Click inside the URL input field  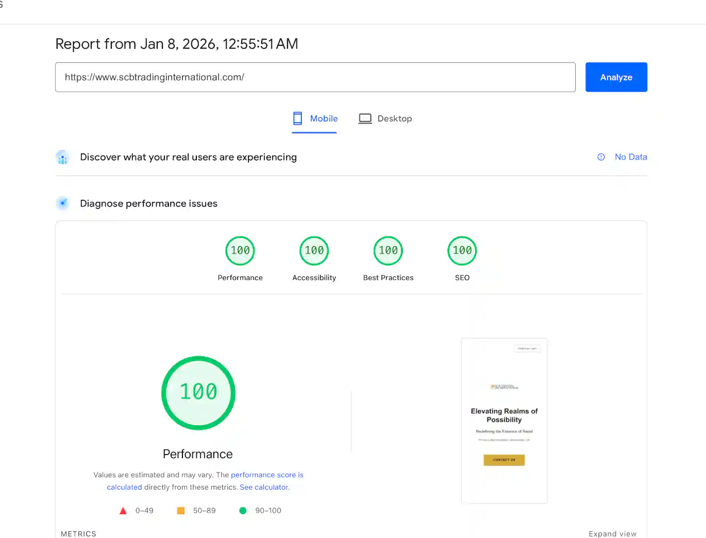click(x=315, y=77)
